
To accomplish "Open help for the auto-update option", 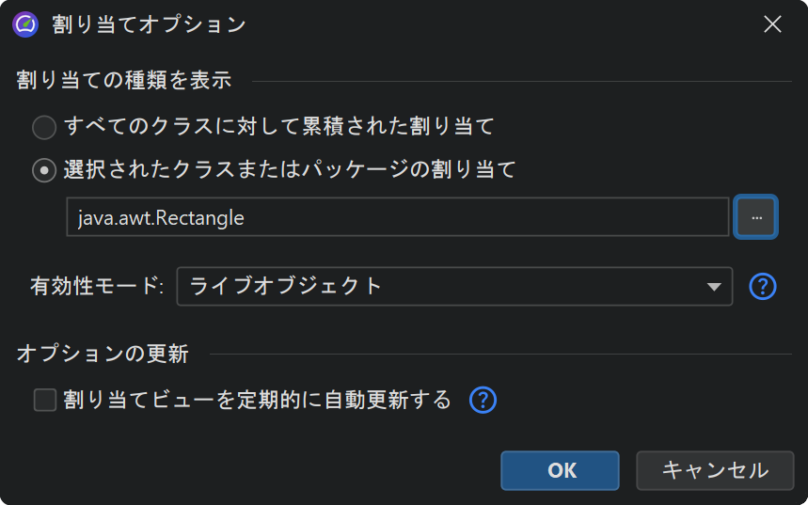I will pos(483,401).
